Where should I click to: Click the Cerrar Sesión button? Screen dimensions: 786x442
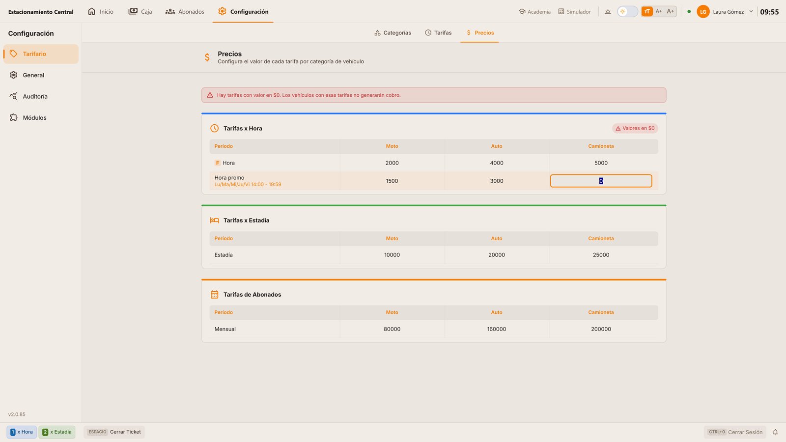point(735,432)
